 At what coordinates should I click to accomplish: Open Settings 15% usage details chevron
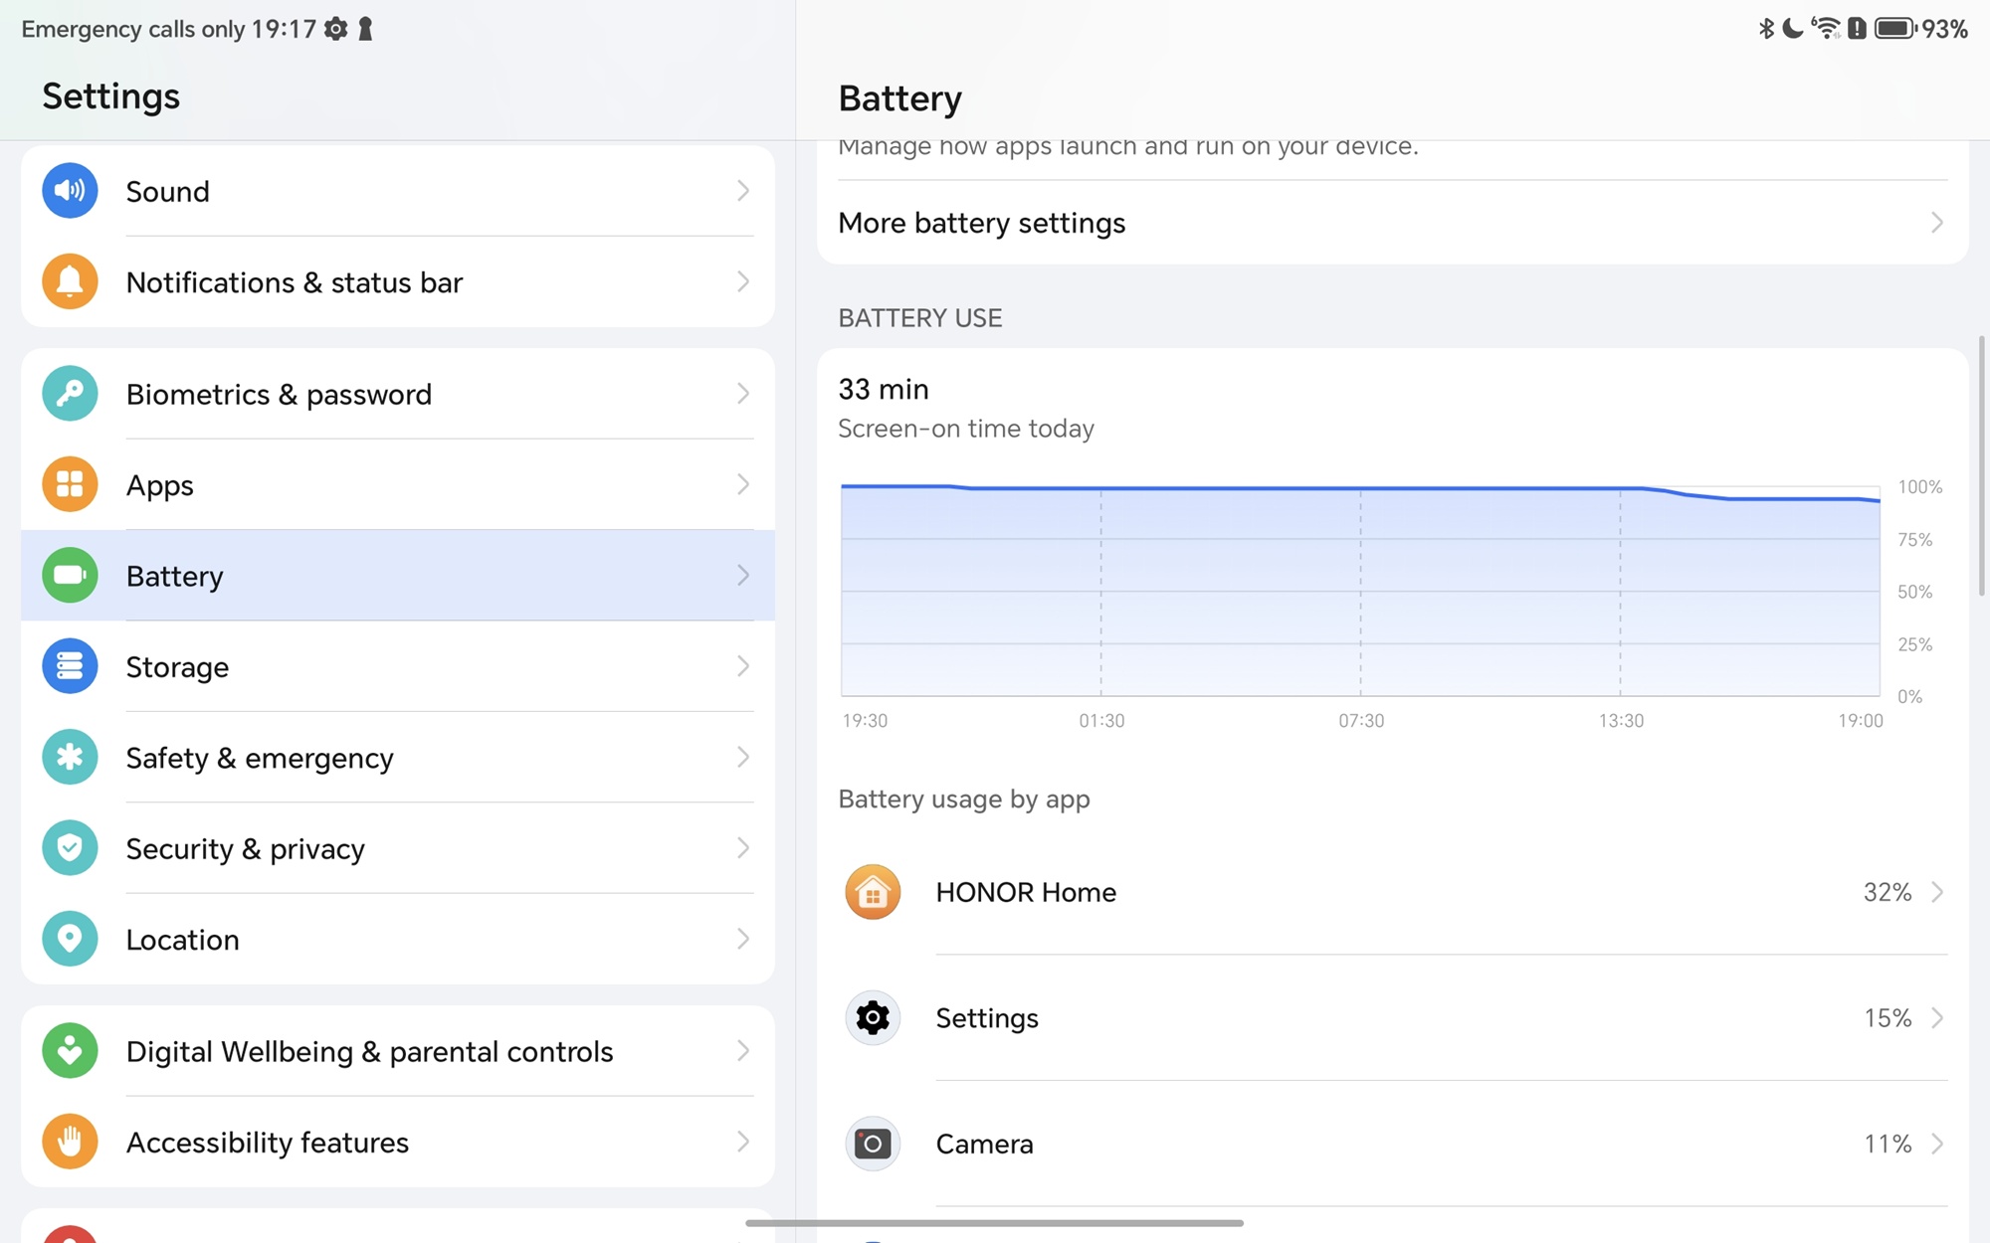(1936, 1018)
